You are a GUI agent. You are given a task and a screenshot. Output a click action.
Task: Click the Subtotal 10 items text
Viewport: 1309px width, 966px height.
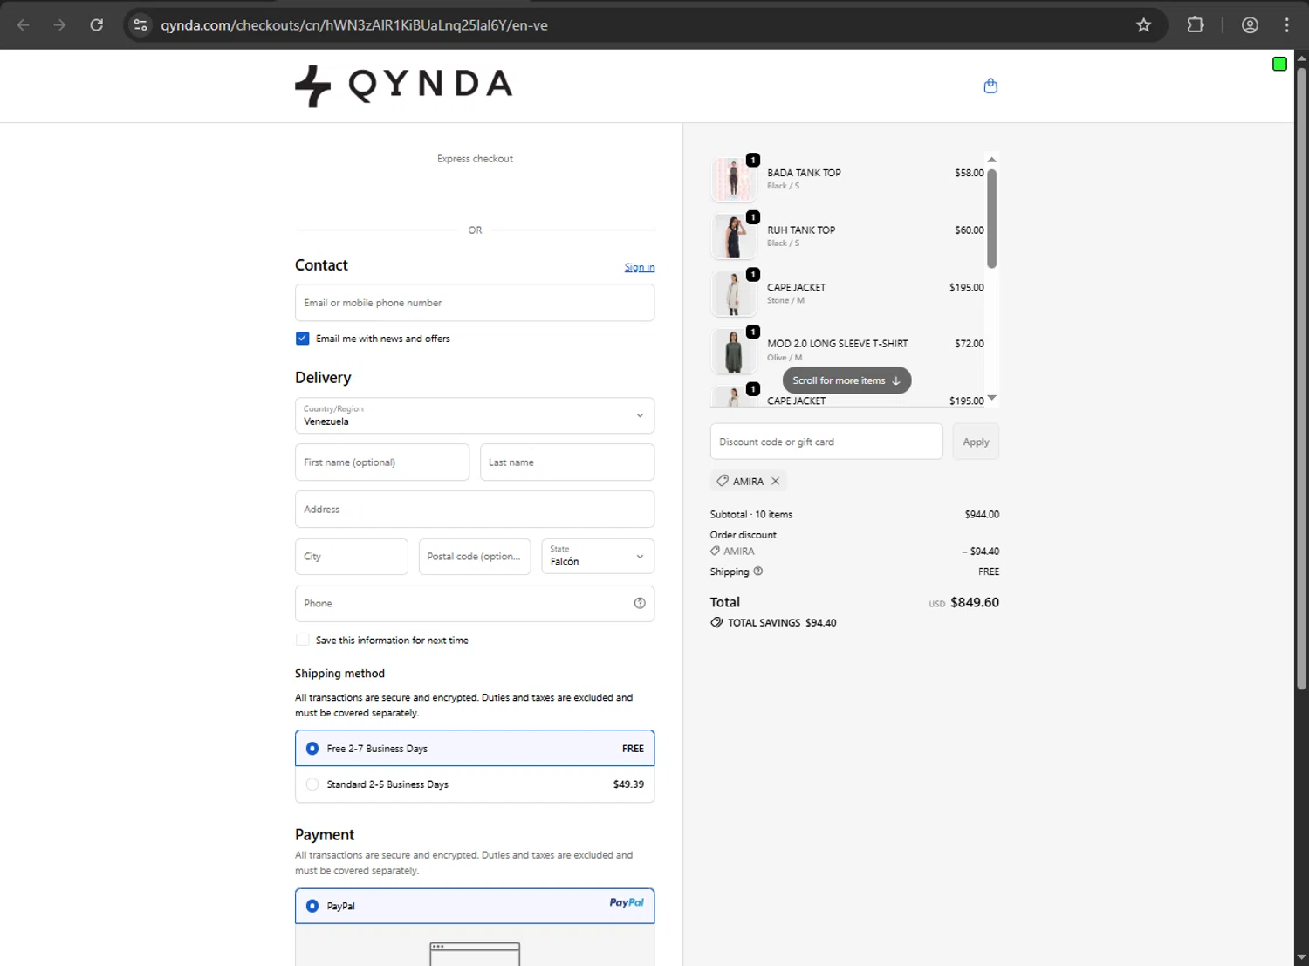751,515
